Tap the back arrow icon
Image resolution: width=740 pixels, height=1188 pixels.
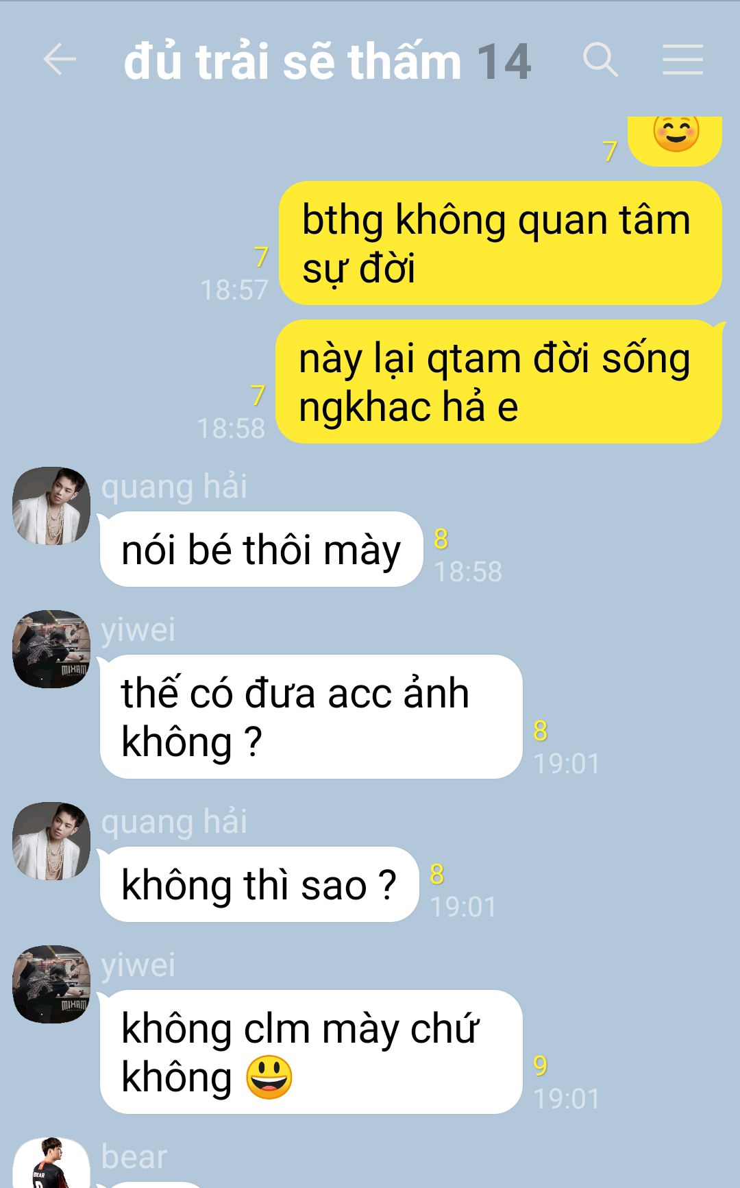59,60
